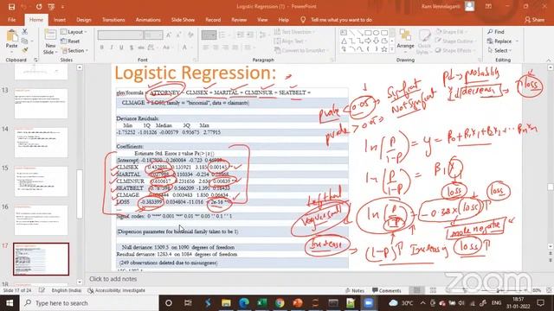Open the Select dropdown in the Editing group
Image resolution: width=554 pixels, height=311 pixels.
[x=500, y=50]
